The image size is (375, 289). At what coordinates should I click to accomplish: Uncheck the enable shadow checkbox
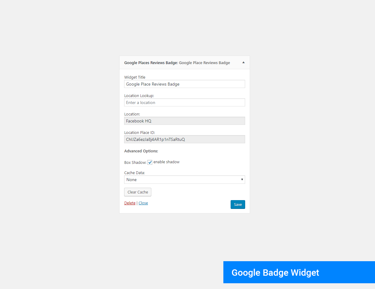tap(150, 162)
